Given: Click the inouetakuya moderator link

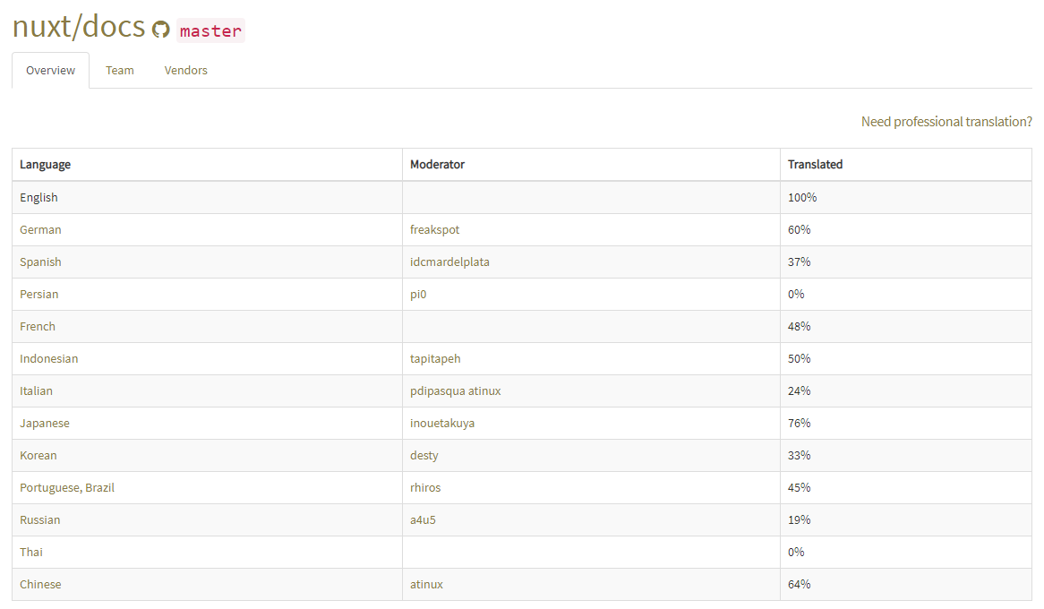Looking at the screenshot, I should point(442,424).
